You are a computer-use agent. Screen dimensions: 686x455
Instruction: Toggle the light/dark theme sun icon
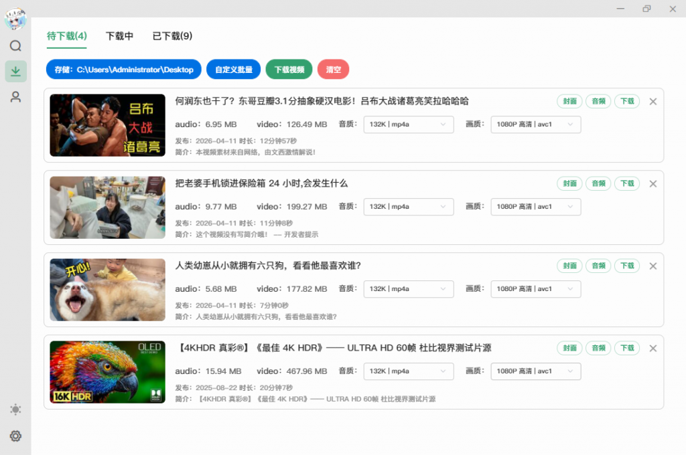[16, 409]
